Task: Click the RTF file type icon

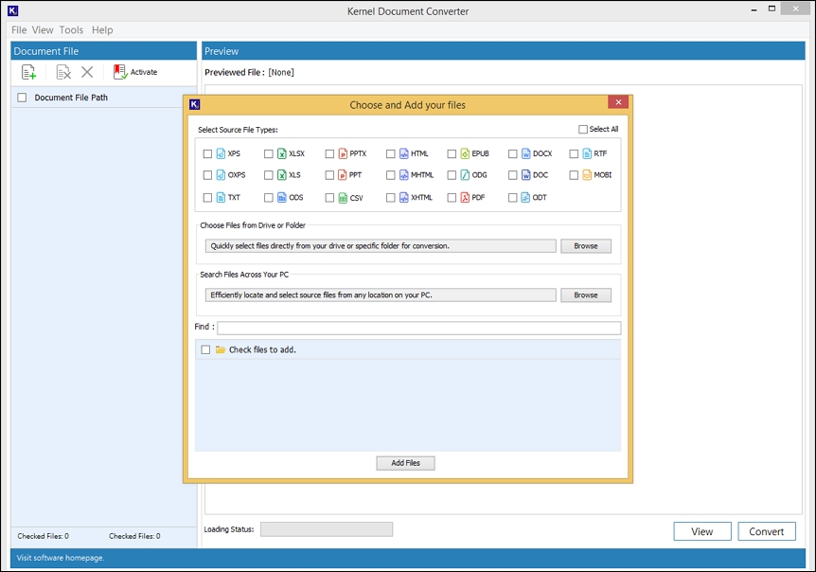Action: (587, 153)
